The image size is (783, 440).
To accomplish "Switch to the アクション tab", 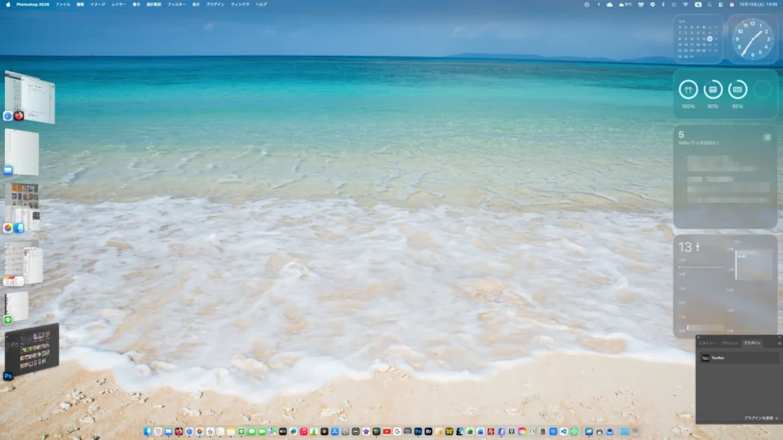I will coord(729,343).
